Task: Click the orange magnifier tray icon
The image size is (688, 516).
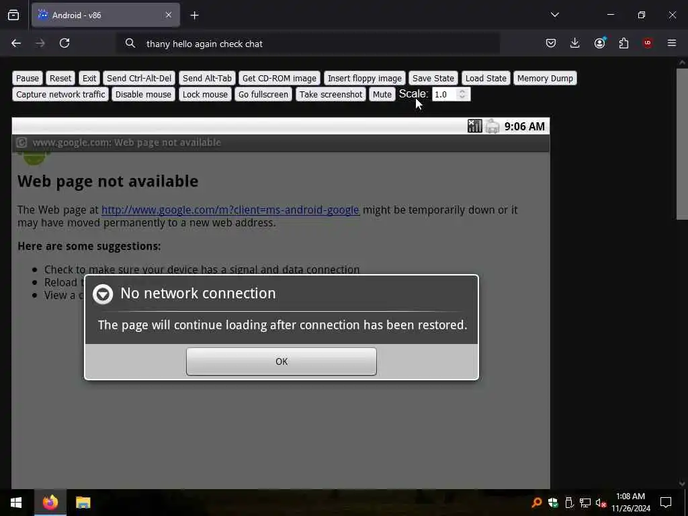Action: click(x=536, y=503)
